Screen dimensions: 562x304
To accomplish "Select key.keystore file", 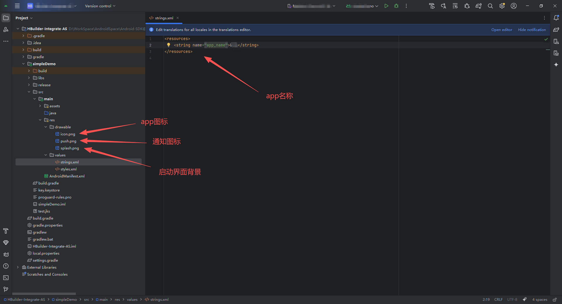I will click(49, 190).
